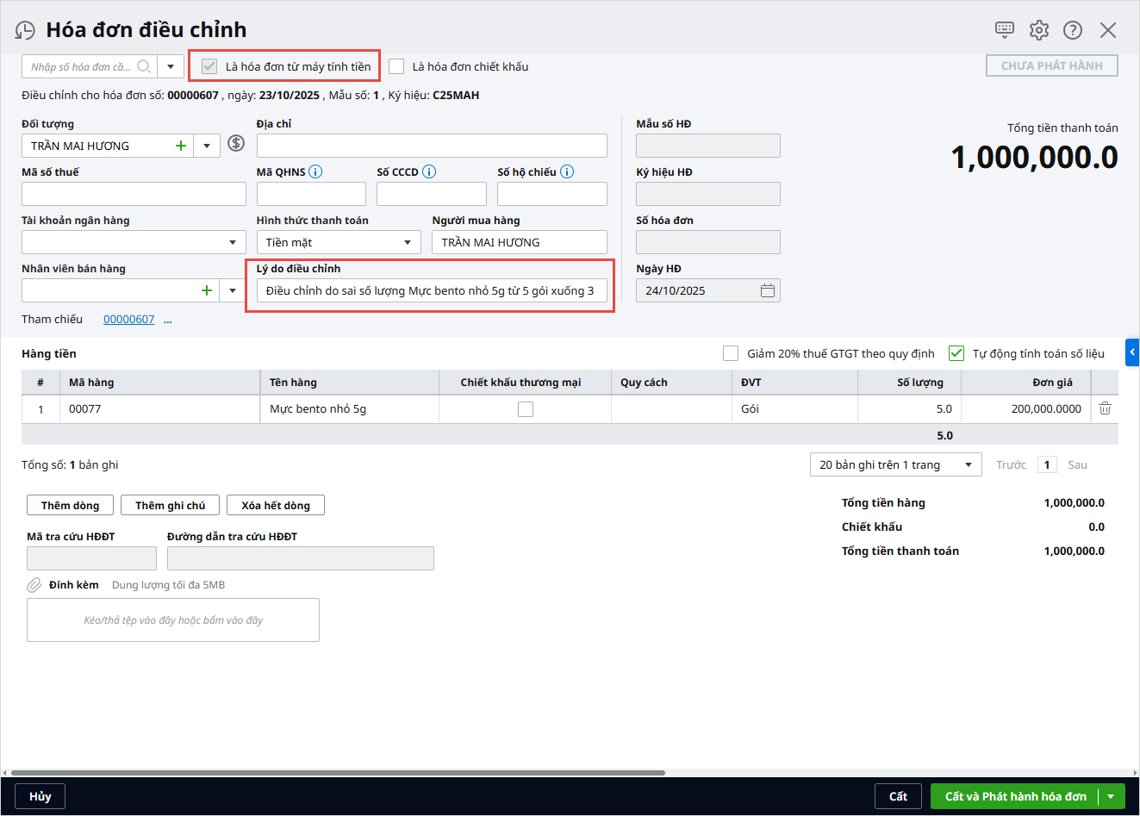Click the Thêm dòng button
Screen dimensions: 1140x816
click(70, 505)
